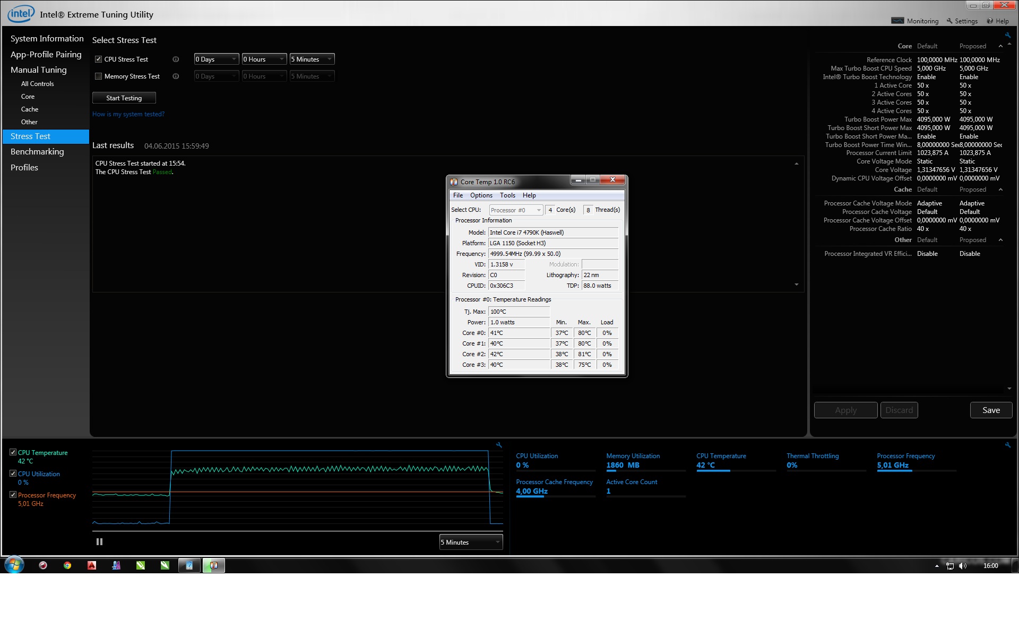Image resolution: width=1019 pixels, height=637 pixels.
Task: Collapse the Cache section chevron
Action: coord(1000,190)
